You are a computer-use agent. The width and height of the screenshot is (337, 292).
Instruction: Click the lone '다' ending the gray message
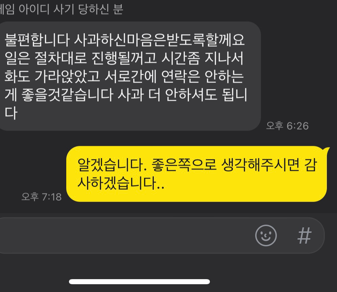[x=11, y=113]
